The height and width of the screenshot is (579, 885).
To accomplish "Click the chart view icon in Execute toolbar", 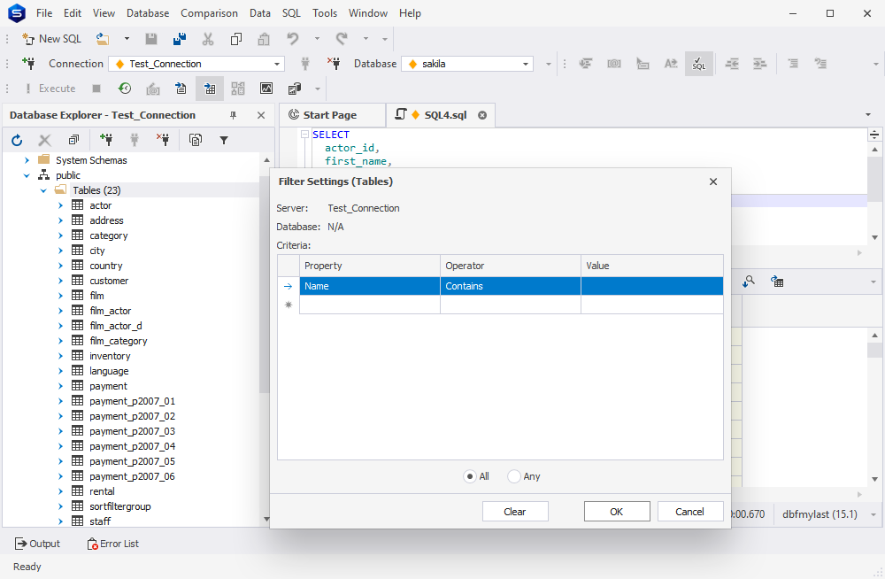I will pyautogui.click(x=265, y=89).
